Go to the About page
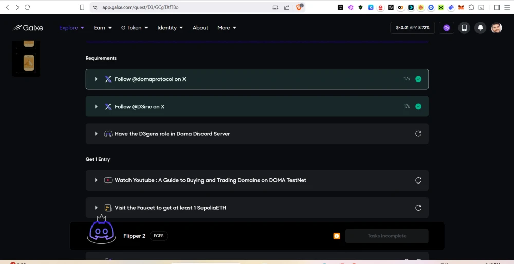This screenshot has height=264, width=514. click(200, 28)
